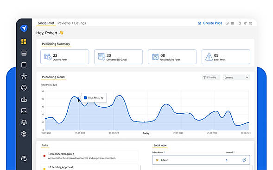Viewport: 273px width, 170px height.
Task: Click the Publishing Summary heading
Action: tap(56, 44)
